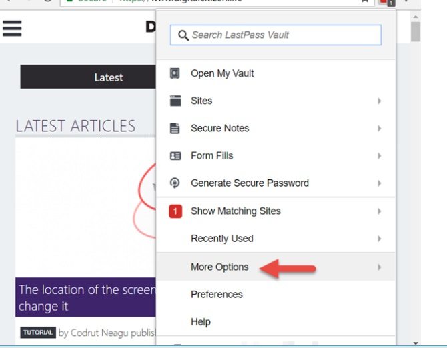
Task: Expand the Show Matching Sites submenu arrow
Action: click(x=379, y=211)
